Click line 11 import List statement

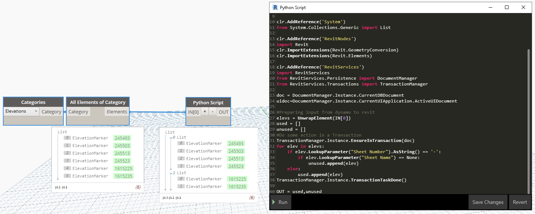[x=334, y=28]
